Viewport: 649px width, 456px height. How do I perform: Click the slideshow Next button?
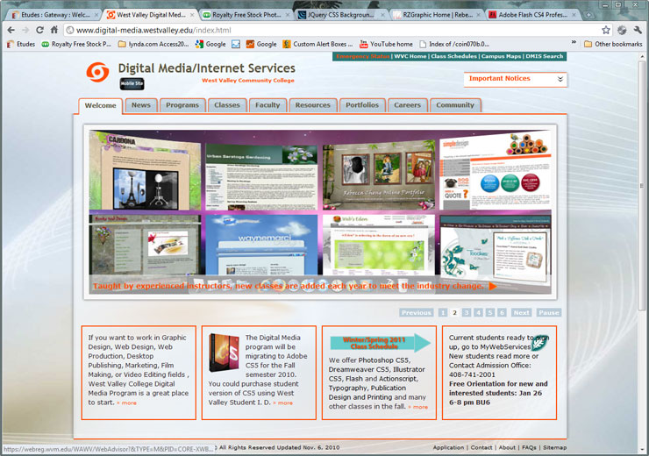tap(522, 313)
